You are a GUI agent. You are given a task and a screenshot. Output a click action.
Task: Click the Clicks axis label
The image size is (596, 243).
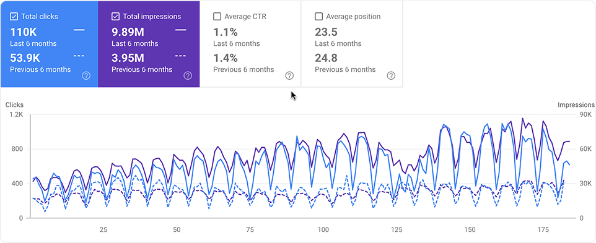point(14,104)
